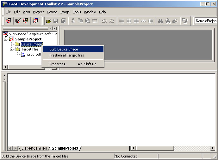Screen dimensions: 218x160
Task: Click the Undo arrow icon
Action: [104, 21]
